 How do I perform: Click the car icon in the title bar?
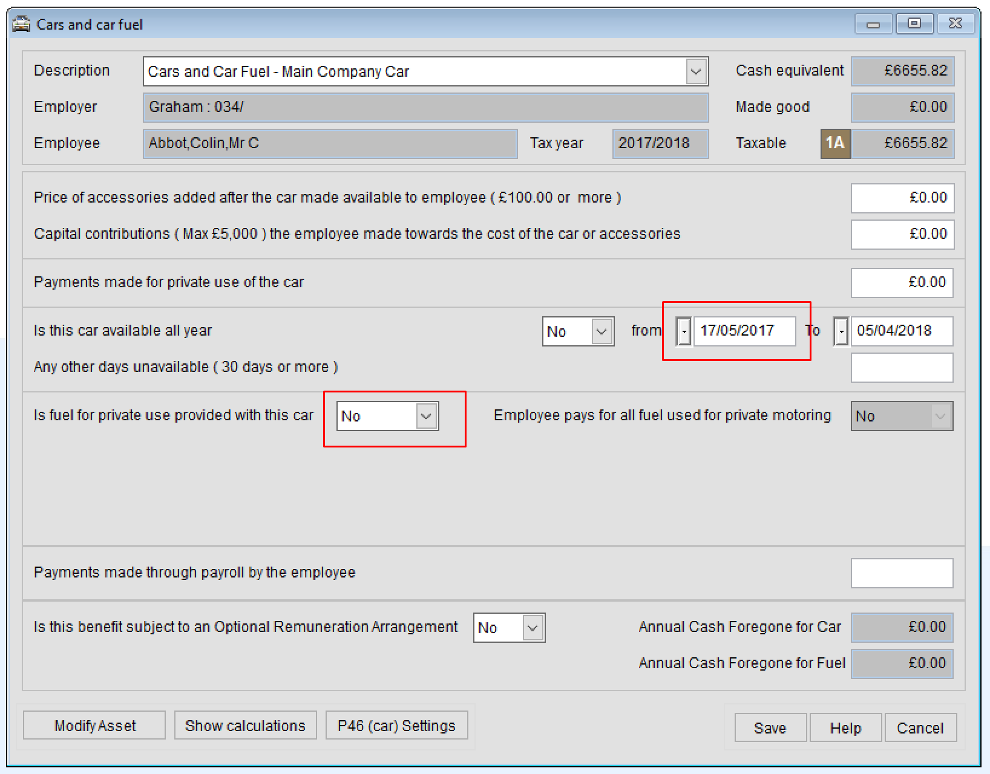tap(22, 24)
